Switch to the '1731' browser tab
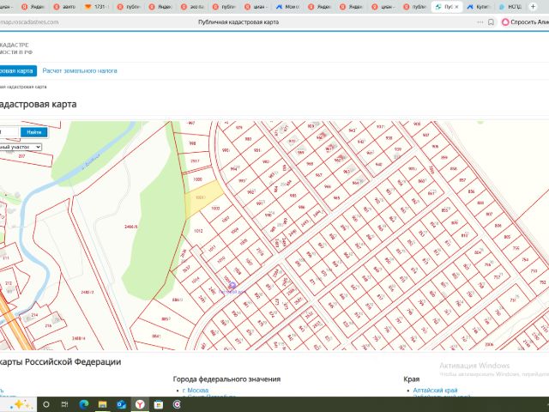 [x=97, y=7]
